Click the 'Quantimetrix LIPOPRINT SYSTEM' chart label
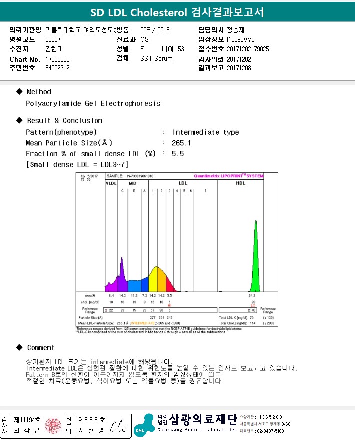Viewport: 355px width, 442px height. tap(228, 176)
